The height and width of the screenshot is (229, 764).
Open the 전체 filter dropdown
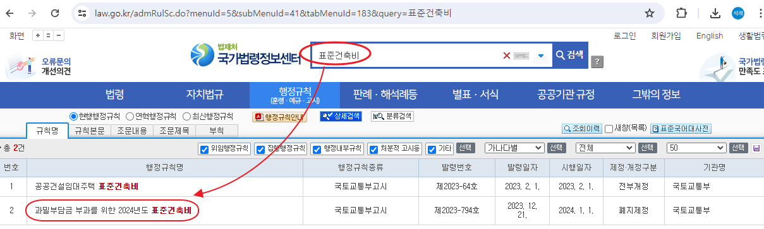coord(605,148)
